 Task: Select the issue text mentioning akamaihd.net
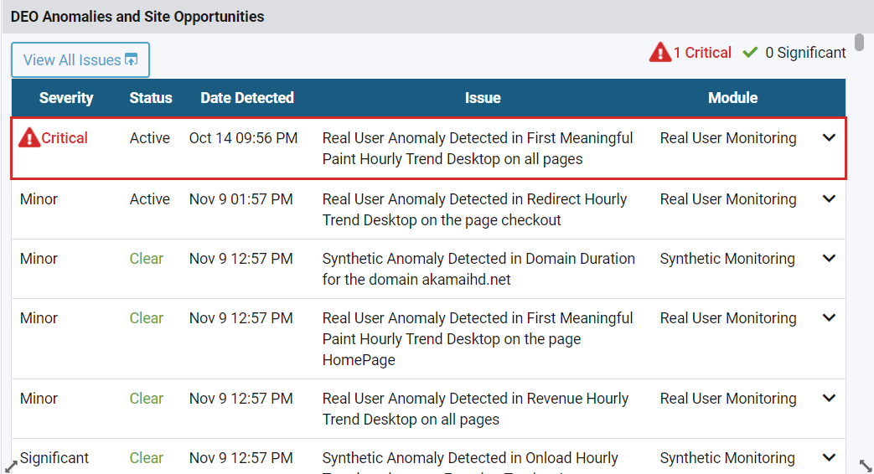(478, 269)
